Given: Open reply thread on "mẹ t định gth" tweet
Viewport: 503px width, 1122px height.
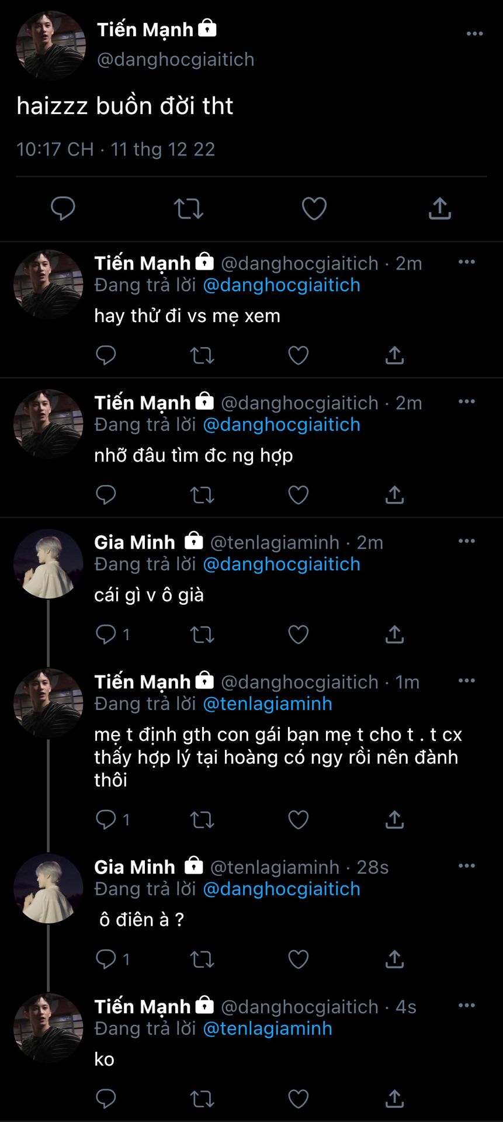Looking at the screenshot, I should coord(106,819).
